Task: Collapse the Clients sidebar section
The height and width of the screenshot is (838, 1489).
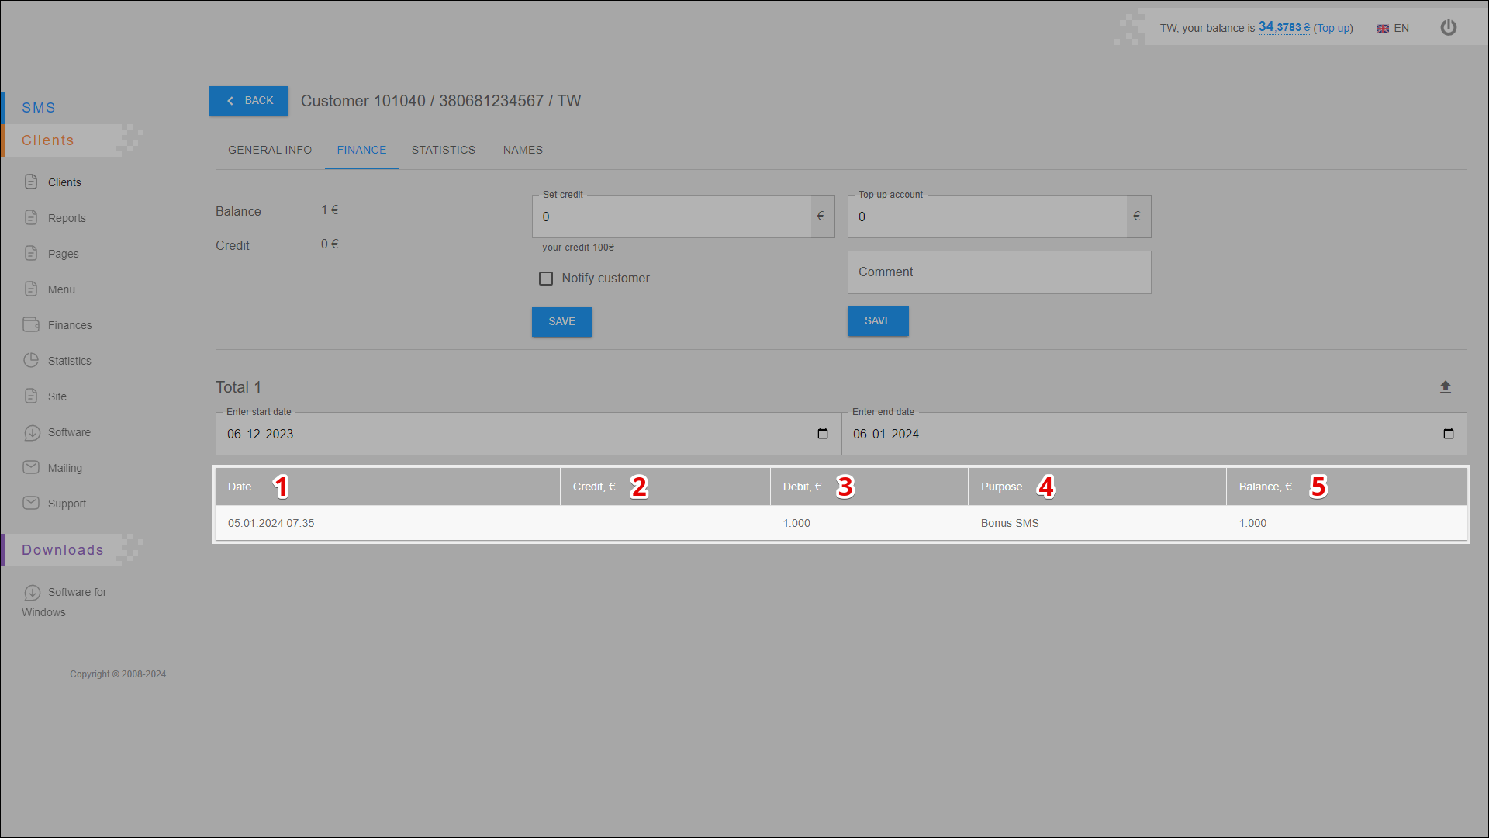Action: pos(48,140)
